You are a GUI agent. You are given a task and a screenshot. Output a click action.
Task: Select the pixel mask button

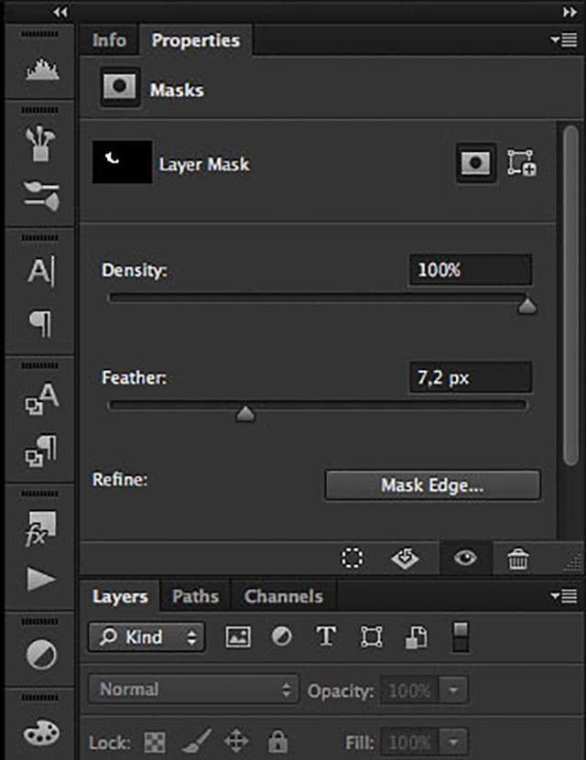tap(476, 163)
